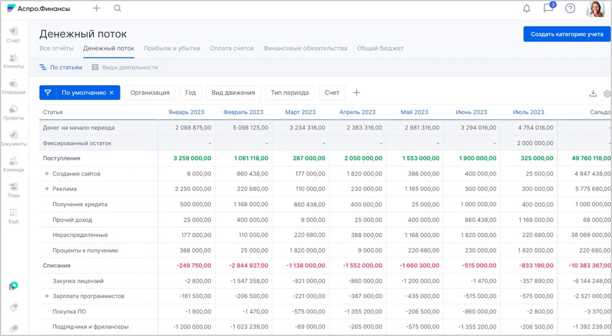Open the Организация filter dropdown

tap(150, 93)
